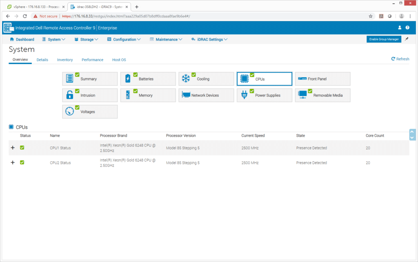This screenshot has height=262, width=418.
Task: Click the page scroll up arrow
Action: [412, 132]
